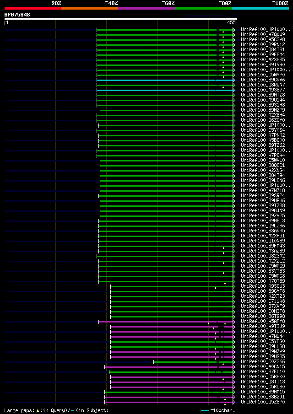
Task: Select hit label UniRef100_A2X8H4
Action: pos(263,115)
